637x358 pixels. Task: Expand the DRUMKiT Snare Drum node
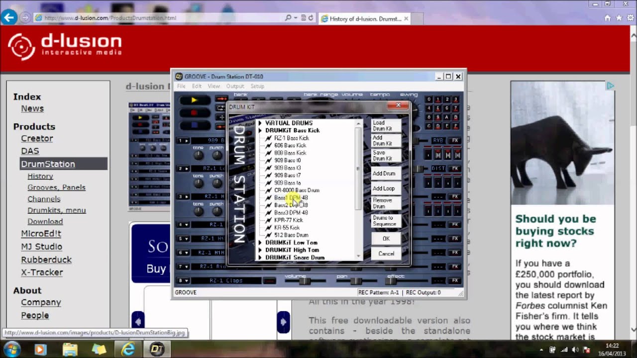tap(260, 258)
